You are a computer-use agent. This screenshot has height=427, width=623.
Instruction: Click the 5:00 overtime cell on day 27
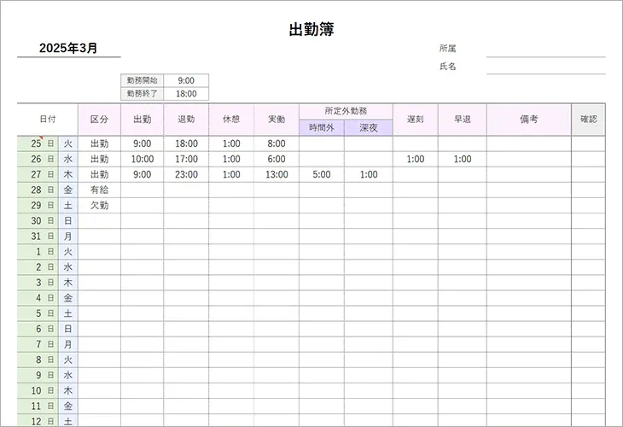322,174
